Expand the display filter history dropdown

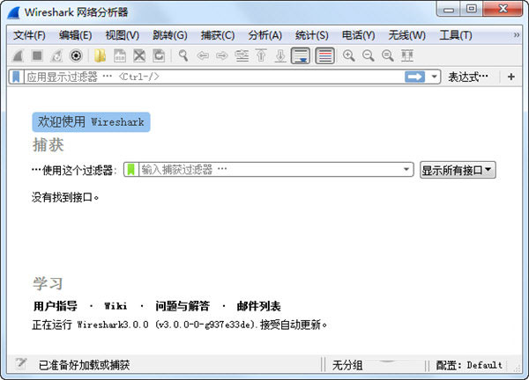coord(435,77)
